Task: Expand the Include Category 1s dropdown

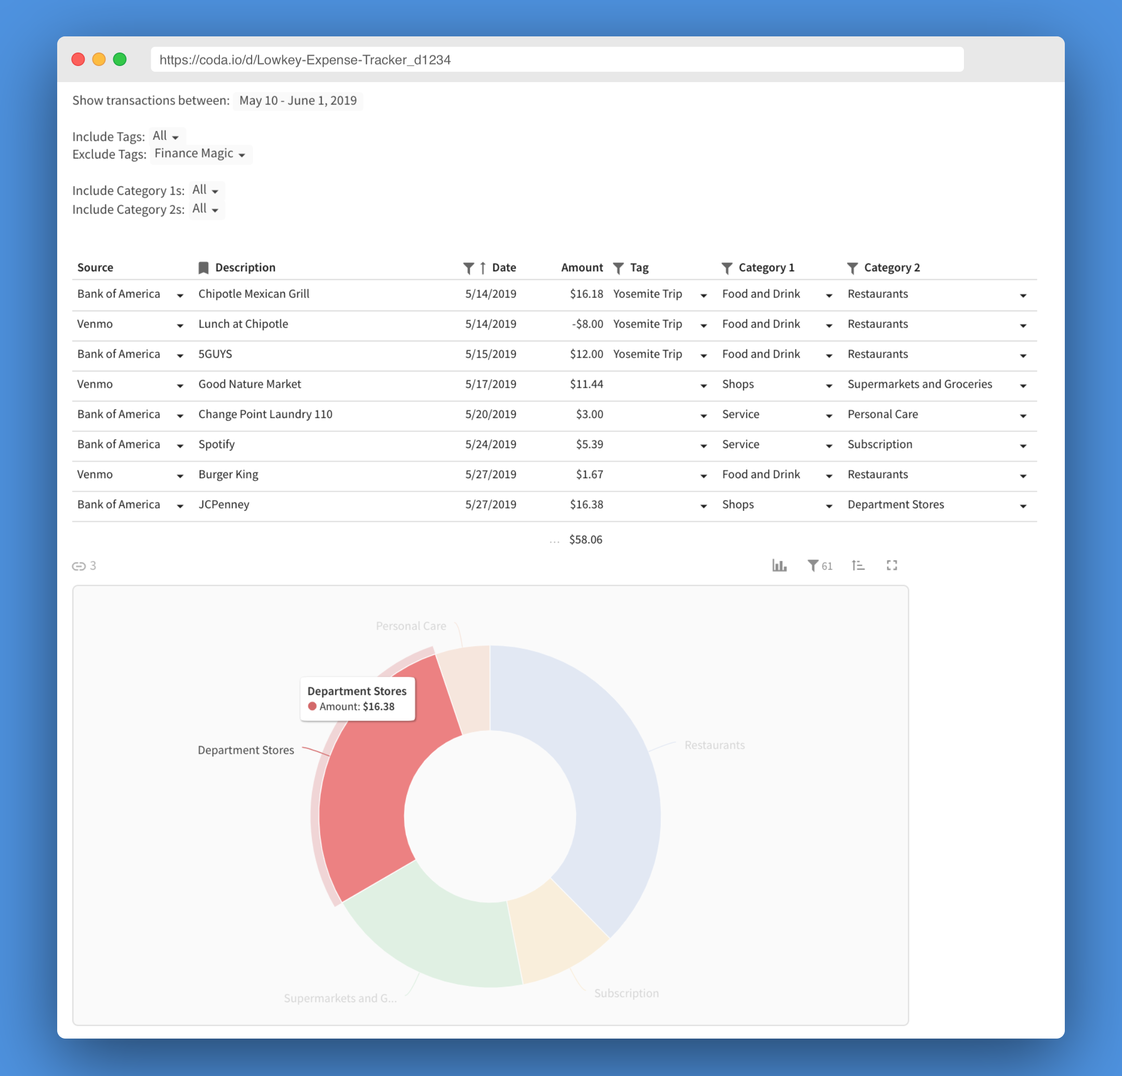Action: pyautogui.click(x=205, y=190)
